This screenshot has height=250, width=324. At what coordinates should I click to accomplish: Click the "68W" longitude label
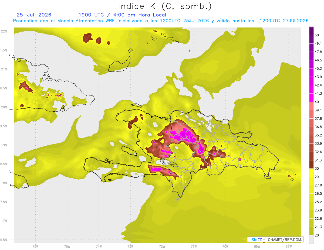(288, 246)
